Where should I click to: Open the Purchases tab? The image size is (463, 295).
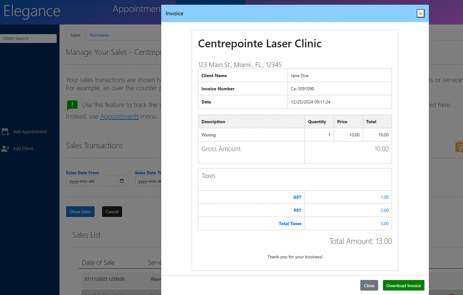tap(99, 35)
